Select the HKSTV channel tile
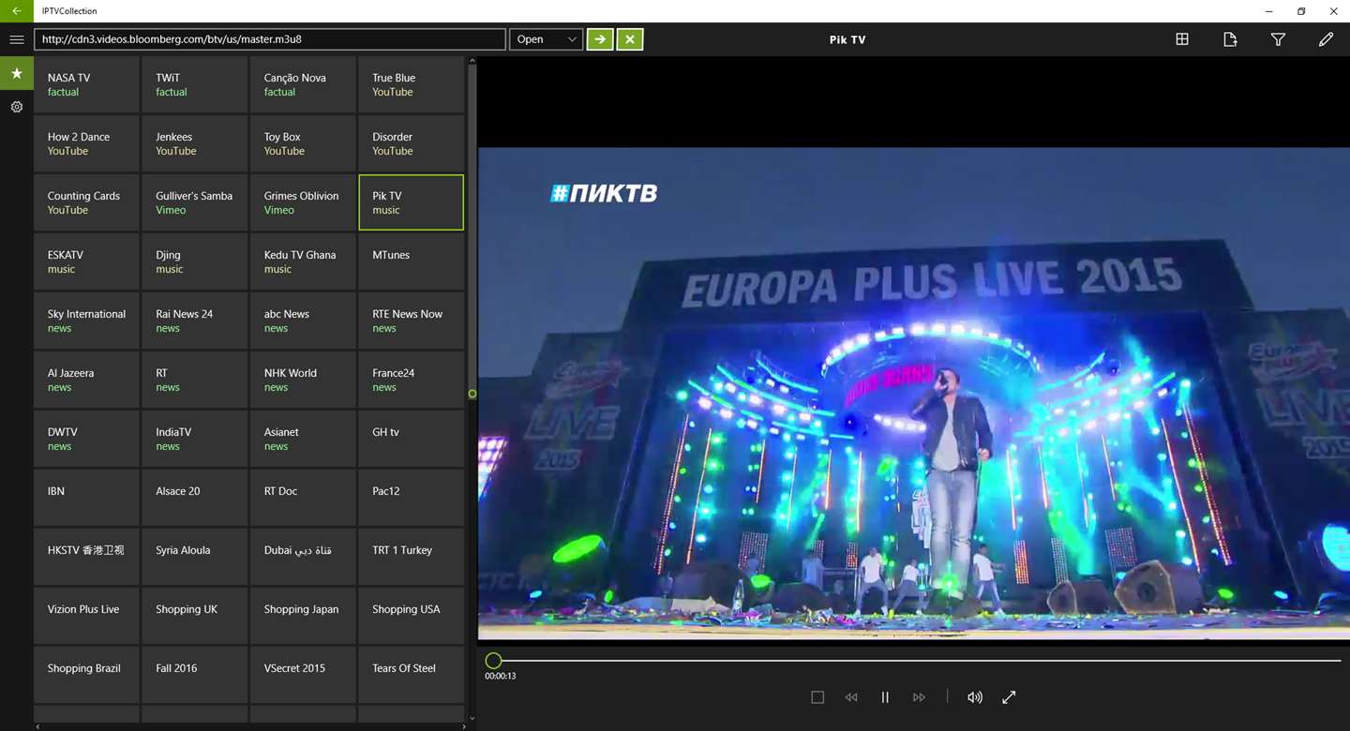The height and width of the screenshot is (731, 1350). (x=86, y=557)
